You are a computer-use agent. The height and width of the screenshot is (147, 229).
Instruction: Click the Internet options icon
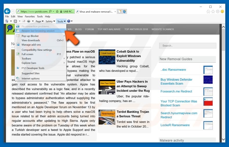[x=18, y=78]
